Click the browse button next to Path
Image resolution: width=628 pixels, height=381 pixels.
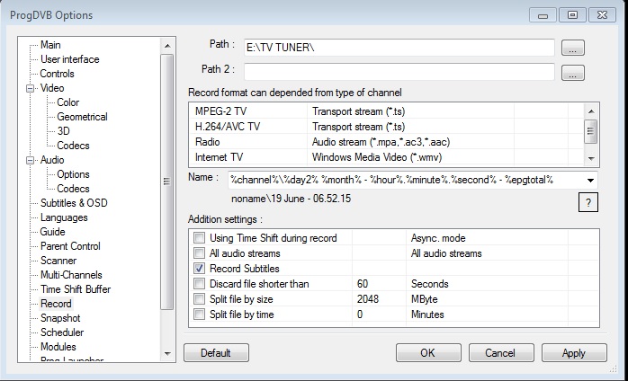click(573, 47)
